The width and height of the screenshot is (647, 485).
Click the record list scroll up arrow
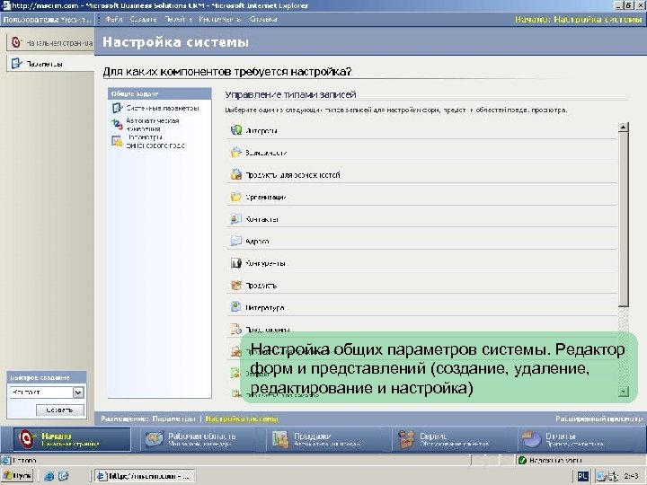pos(623,127)
